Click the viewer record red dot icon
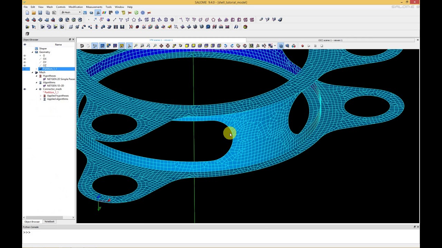The image size is (442, 248). click(302, 46)
